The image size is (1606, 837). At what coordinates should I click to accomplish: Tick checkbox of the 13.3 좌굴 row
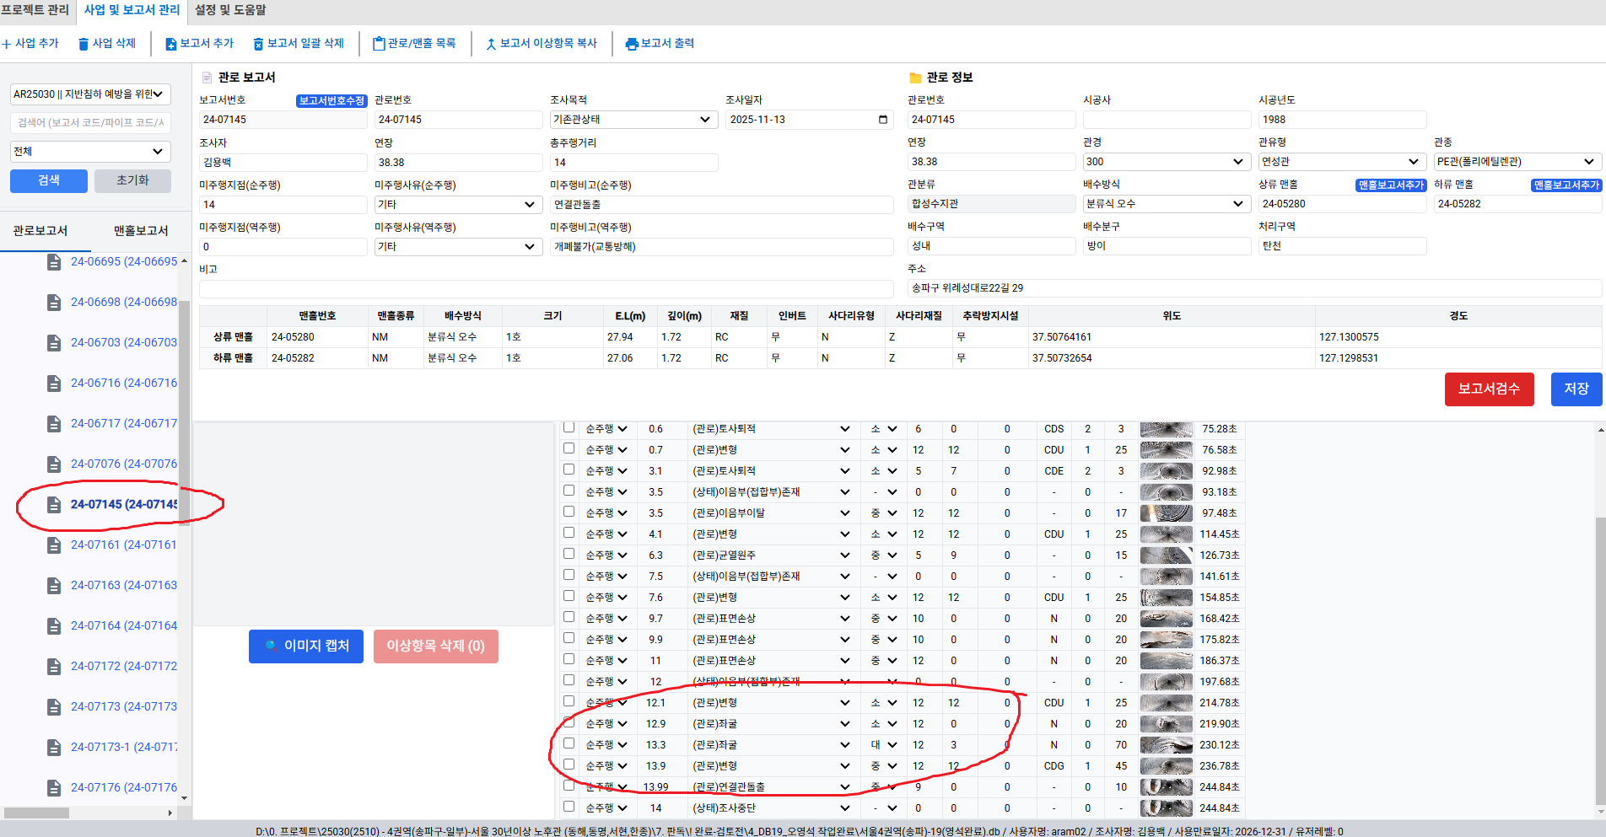tap(569, 743)
